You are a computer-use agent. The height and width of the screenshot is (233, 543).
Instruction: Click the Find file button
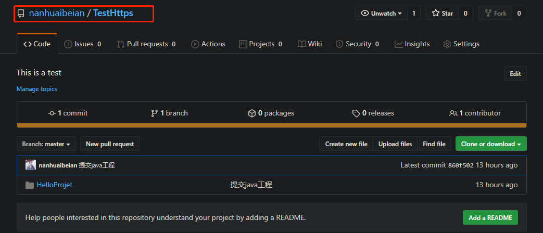[434, 144]
